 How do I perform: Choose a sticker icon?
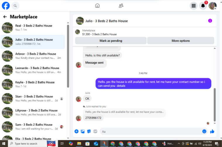click(89, 132)
